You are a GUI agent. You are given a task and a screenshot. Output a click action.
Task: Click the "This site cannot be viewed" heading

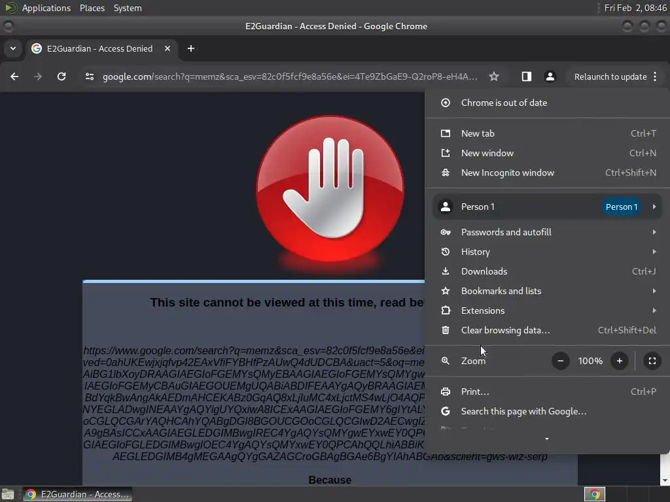tap(287, 303)
